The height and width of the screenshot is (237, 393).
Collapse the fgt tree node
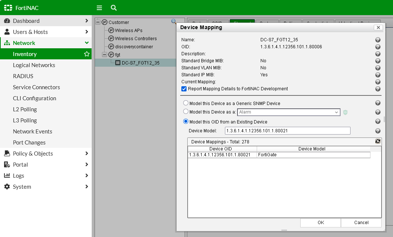click(x=104, y=55)
